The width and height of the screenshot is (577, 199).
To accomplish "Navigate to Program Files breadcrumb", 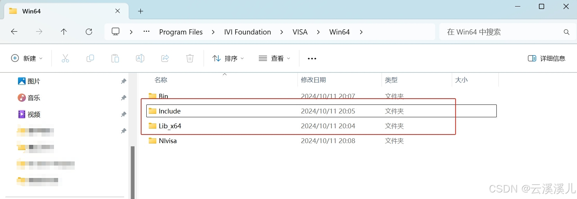I will tap(181, 32).
